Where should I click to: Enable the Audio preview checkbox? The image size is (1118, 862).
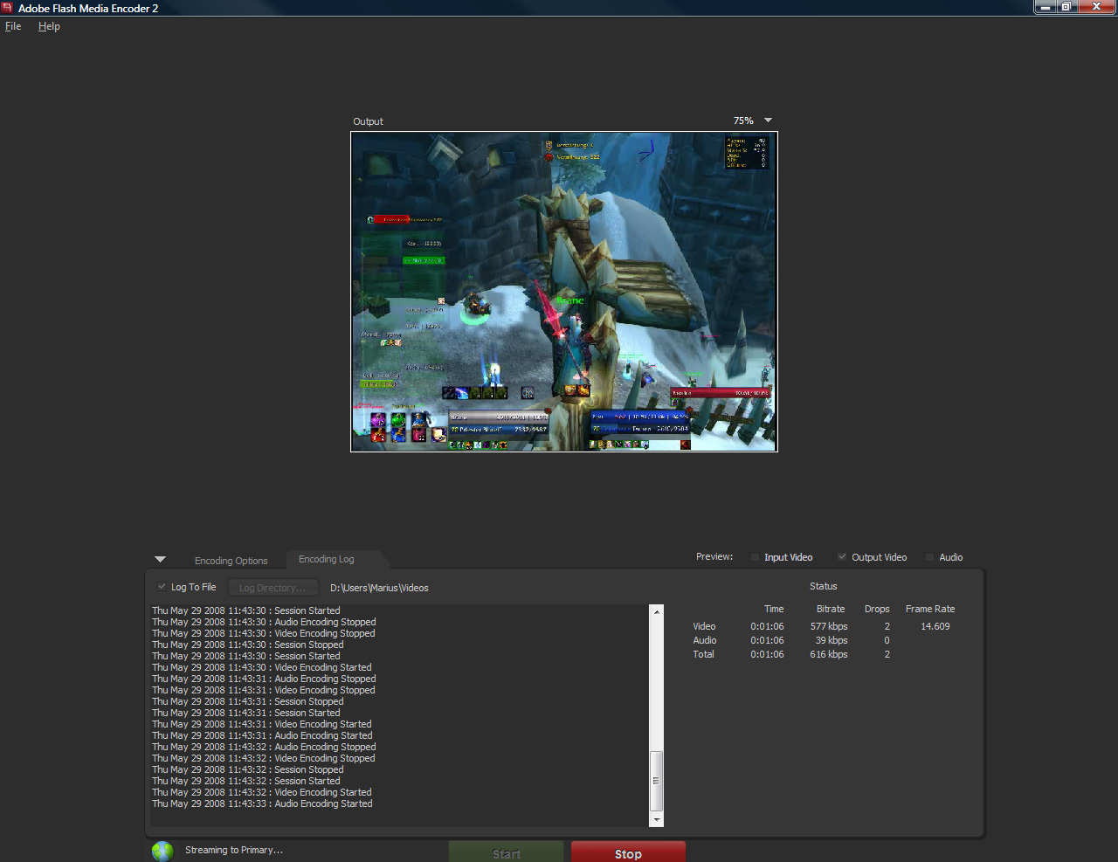(929, 557)
